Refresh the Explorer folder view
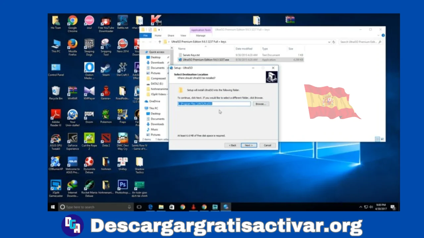Viewport: 424px width, 238px height. (x=334, y=42)
